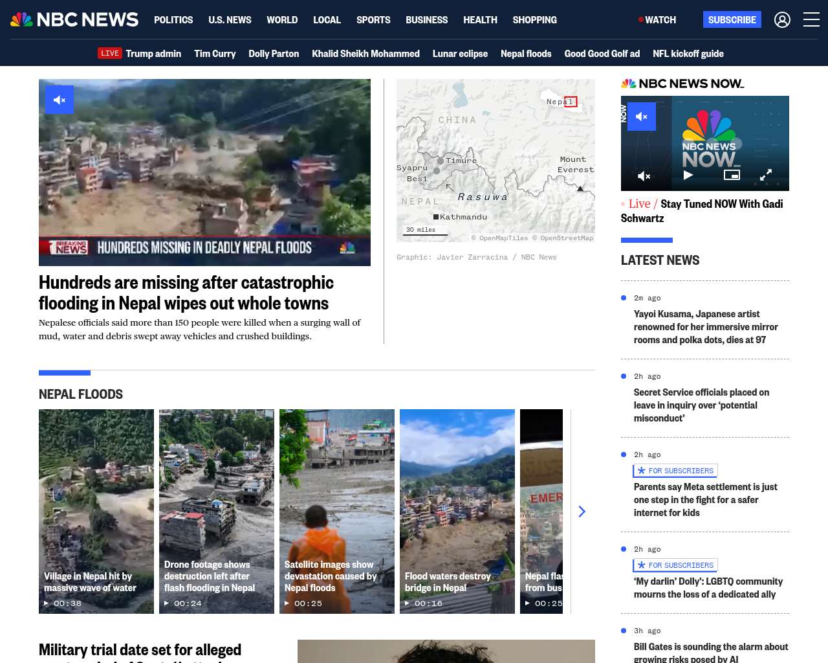
Task: Click the Nepal Floods section heading
Action: (81, 394)
